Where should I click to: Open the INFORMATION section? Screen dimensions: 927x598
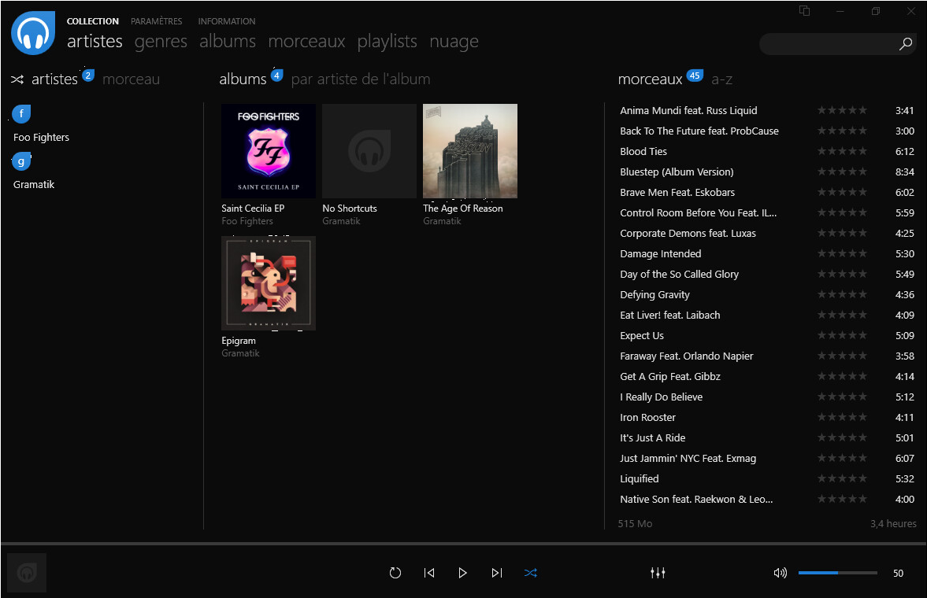pos(227,21)
